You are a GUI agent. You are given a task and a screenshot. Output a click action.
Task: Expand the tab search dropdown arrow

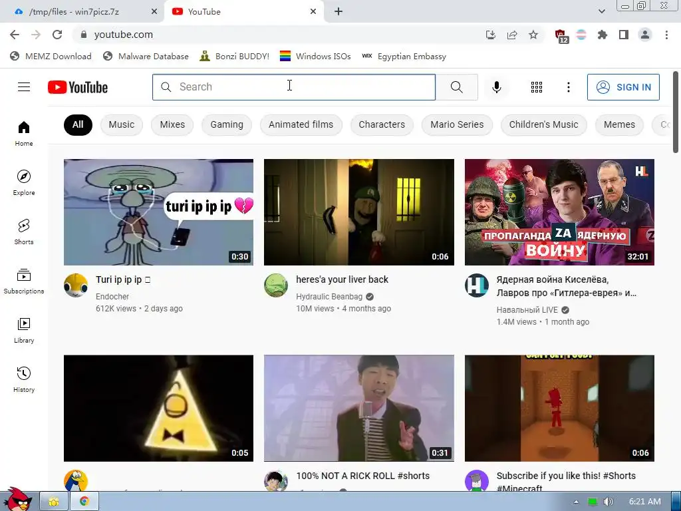[601, 11]
